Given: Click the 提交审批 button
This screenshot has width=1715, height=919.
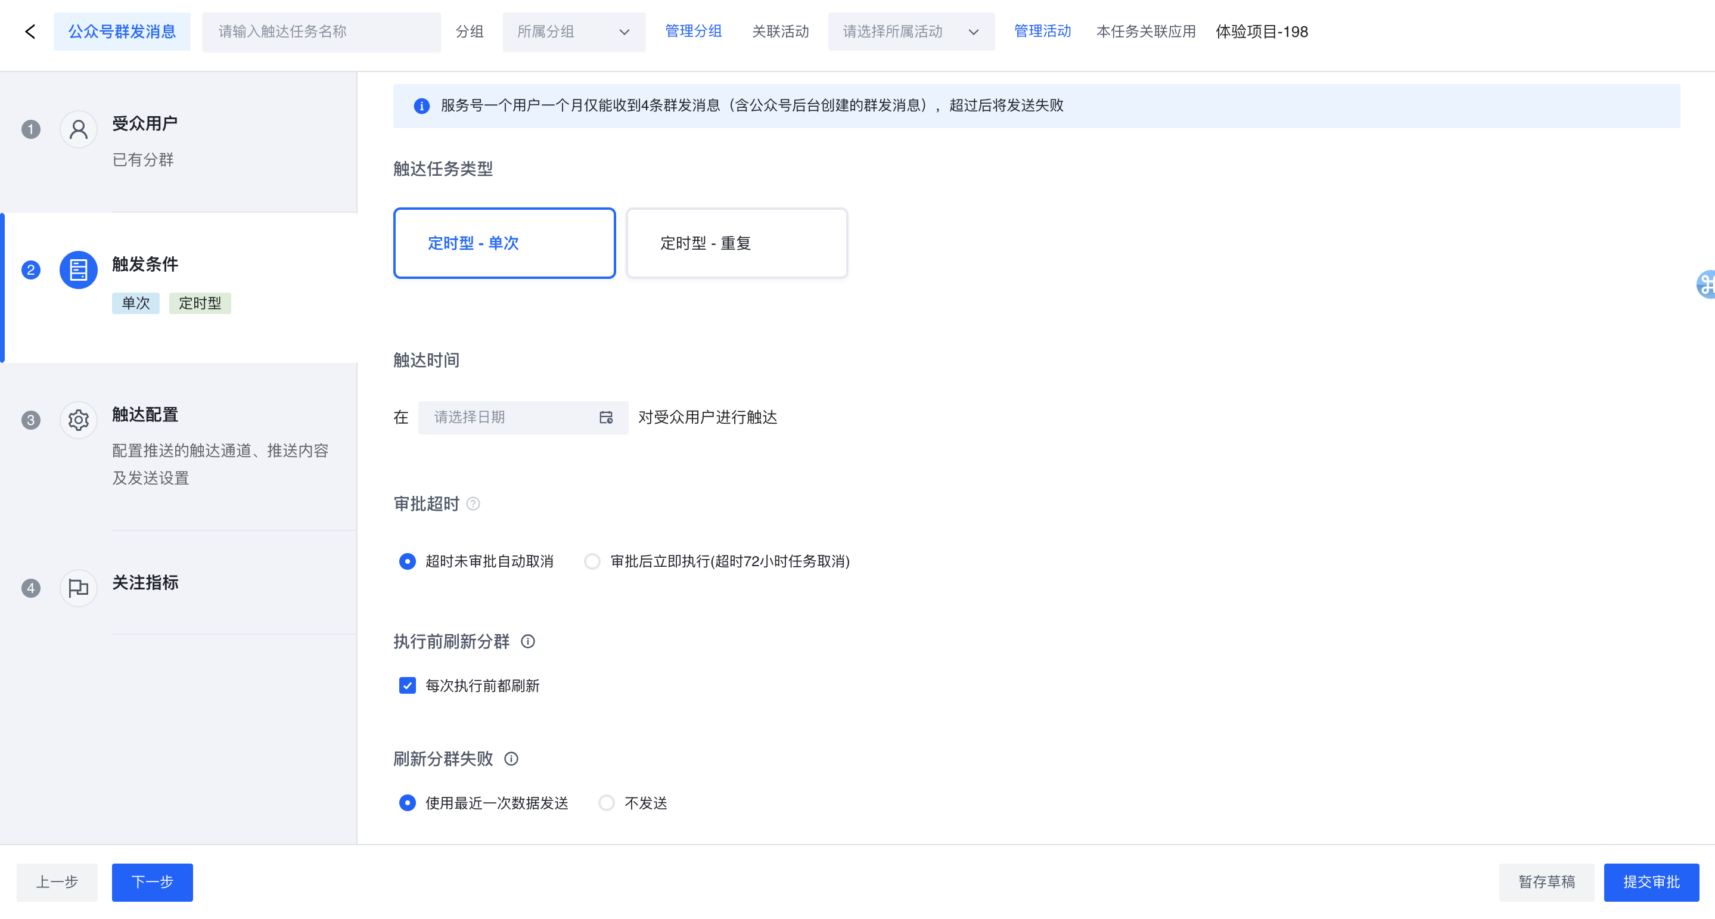Looking at the screenshot, I should pyautogui.click(x=1651, y=883).
